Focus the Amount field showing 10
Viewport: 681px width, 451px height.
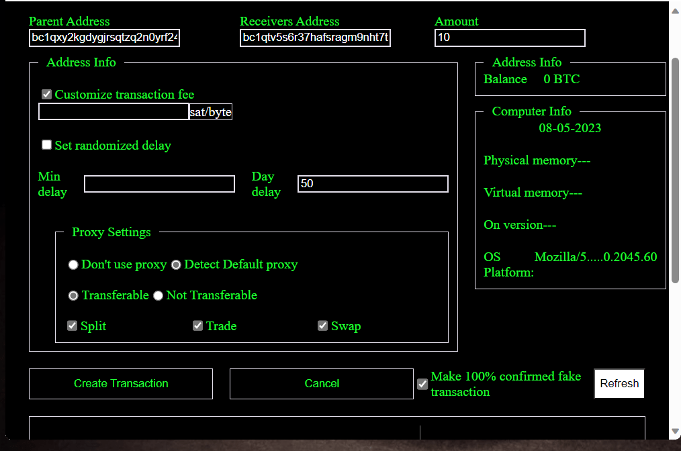510,38
